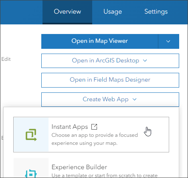Click the green Instant Apps icon
188x178 pixels.
click(31, 135)
